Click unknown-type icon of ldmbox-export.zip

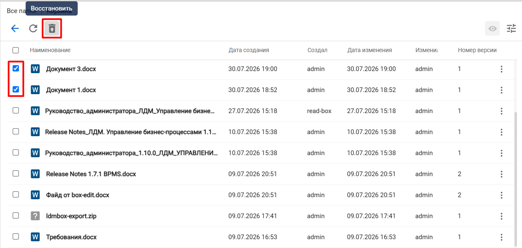(35, 216)
